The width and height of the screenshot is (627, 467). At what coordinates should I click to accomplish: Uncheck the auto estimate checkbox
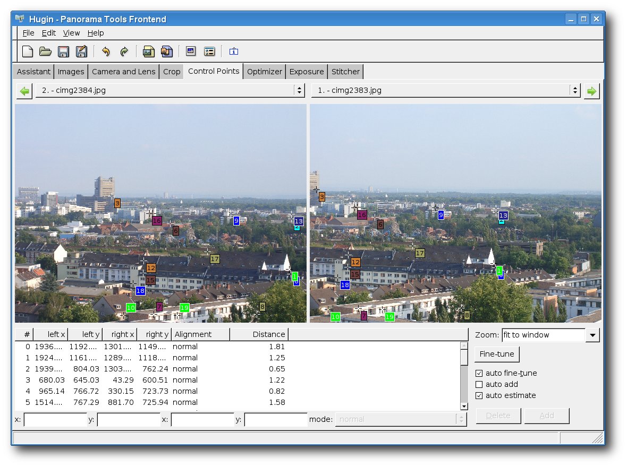click(x=479, y=395)
